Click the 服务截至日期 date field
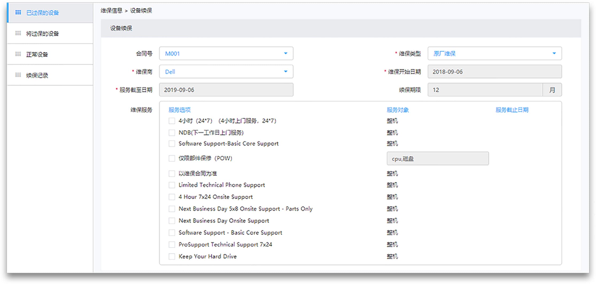Image resolution: width=596 pixels, height=284 pixels. tap(226, 90)
